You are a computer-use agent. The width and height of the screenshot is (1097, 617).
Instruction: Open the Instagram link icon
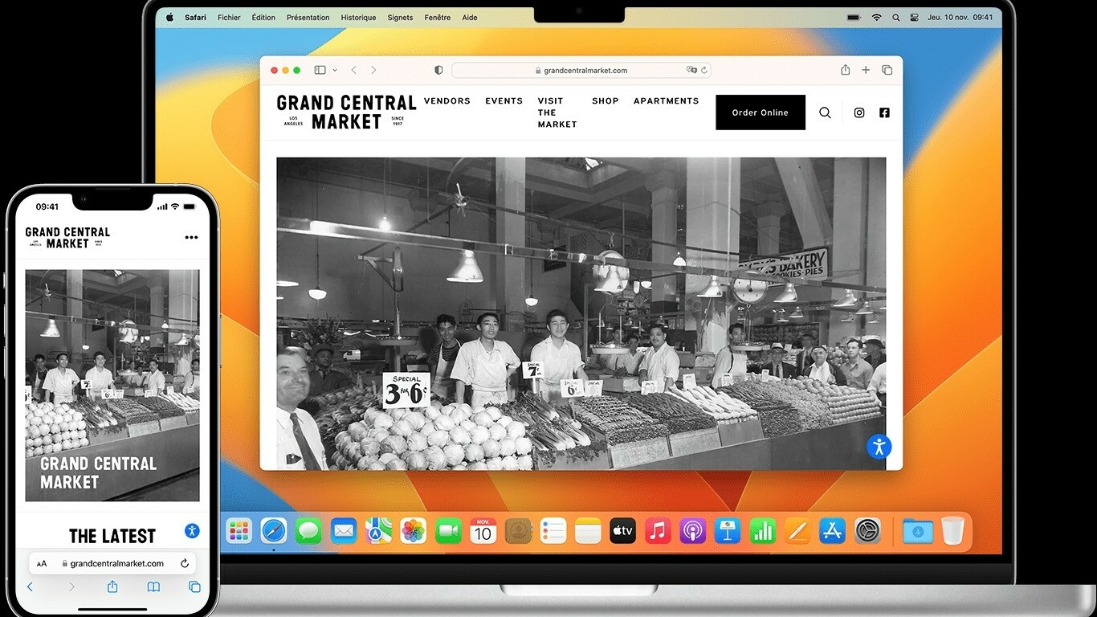(859, 112)
